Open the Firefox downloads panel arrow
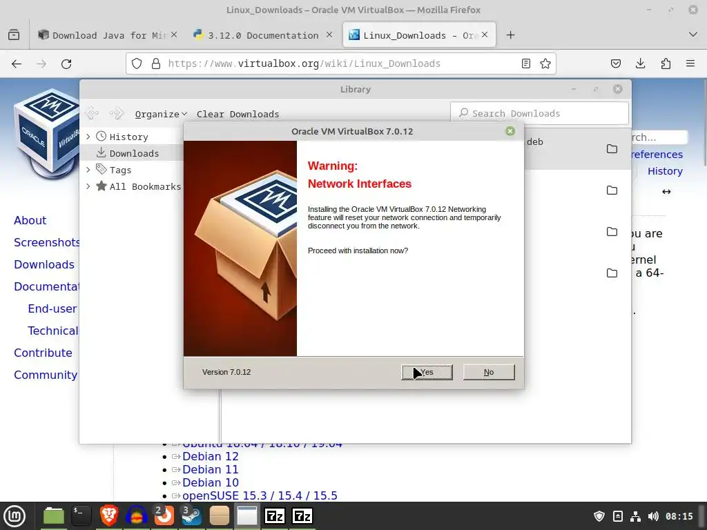707x530 pixels. coord(640,63)
